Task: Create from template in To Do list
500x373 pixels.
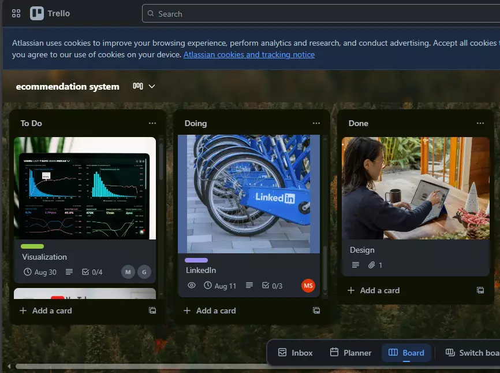Action: click(152, 311)
